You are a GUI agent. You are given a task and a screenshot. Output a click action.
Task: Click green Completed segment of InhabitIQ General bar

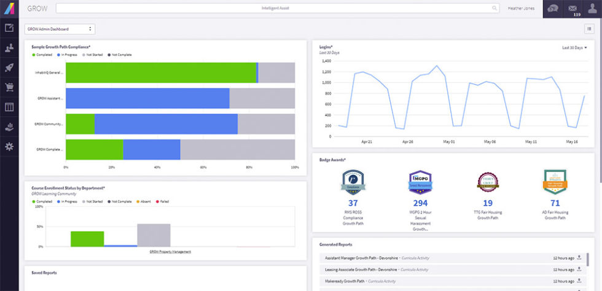tap(161, 72)
